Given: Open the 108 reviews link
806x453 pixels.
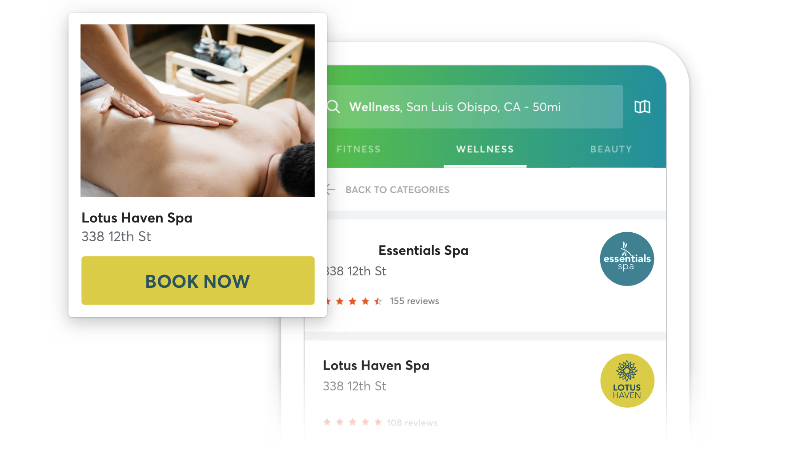Looking at the screenshot, I should [x=412, y=423].
